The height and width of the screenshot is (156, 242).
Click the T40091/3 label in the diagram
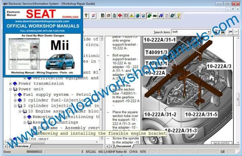156,53
